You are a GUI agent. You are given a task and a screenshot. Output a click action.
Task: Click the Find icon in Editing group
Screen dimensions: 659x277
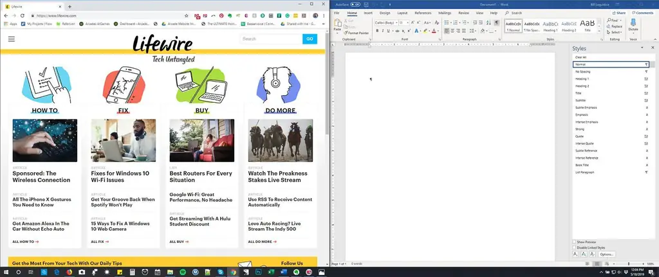click(x=613, y=20)
